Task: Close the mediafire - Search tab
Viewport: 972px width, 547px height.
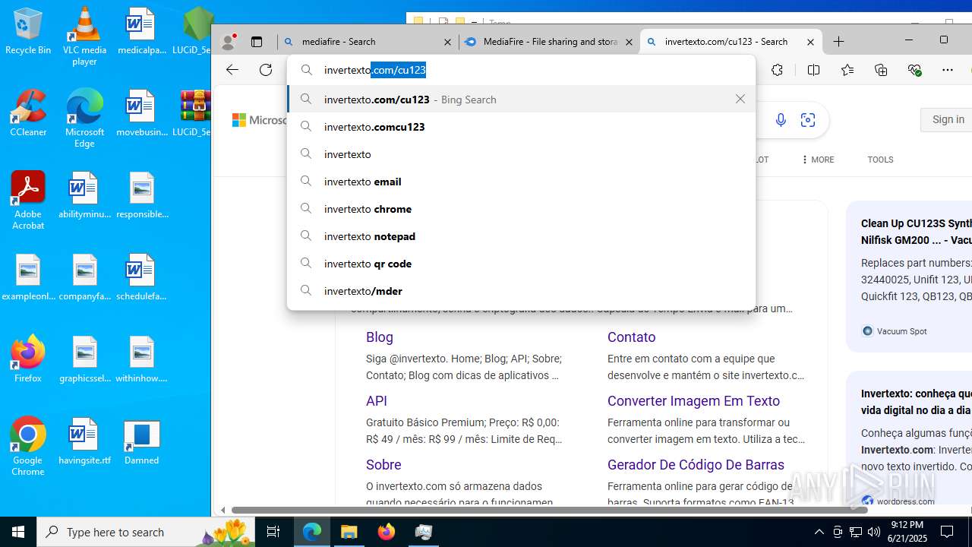Action: [x=448, y=42]
